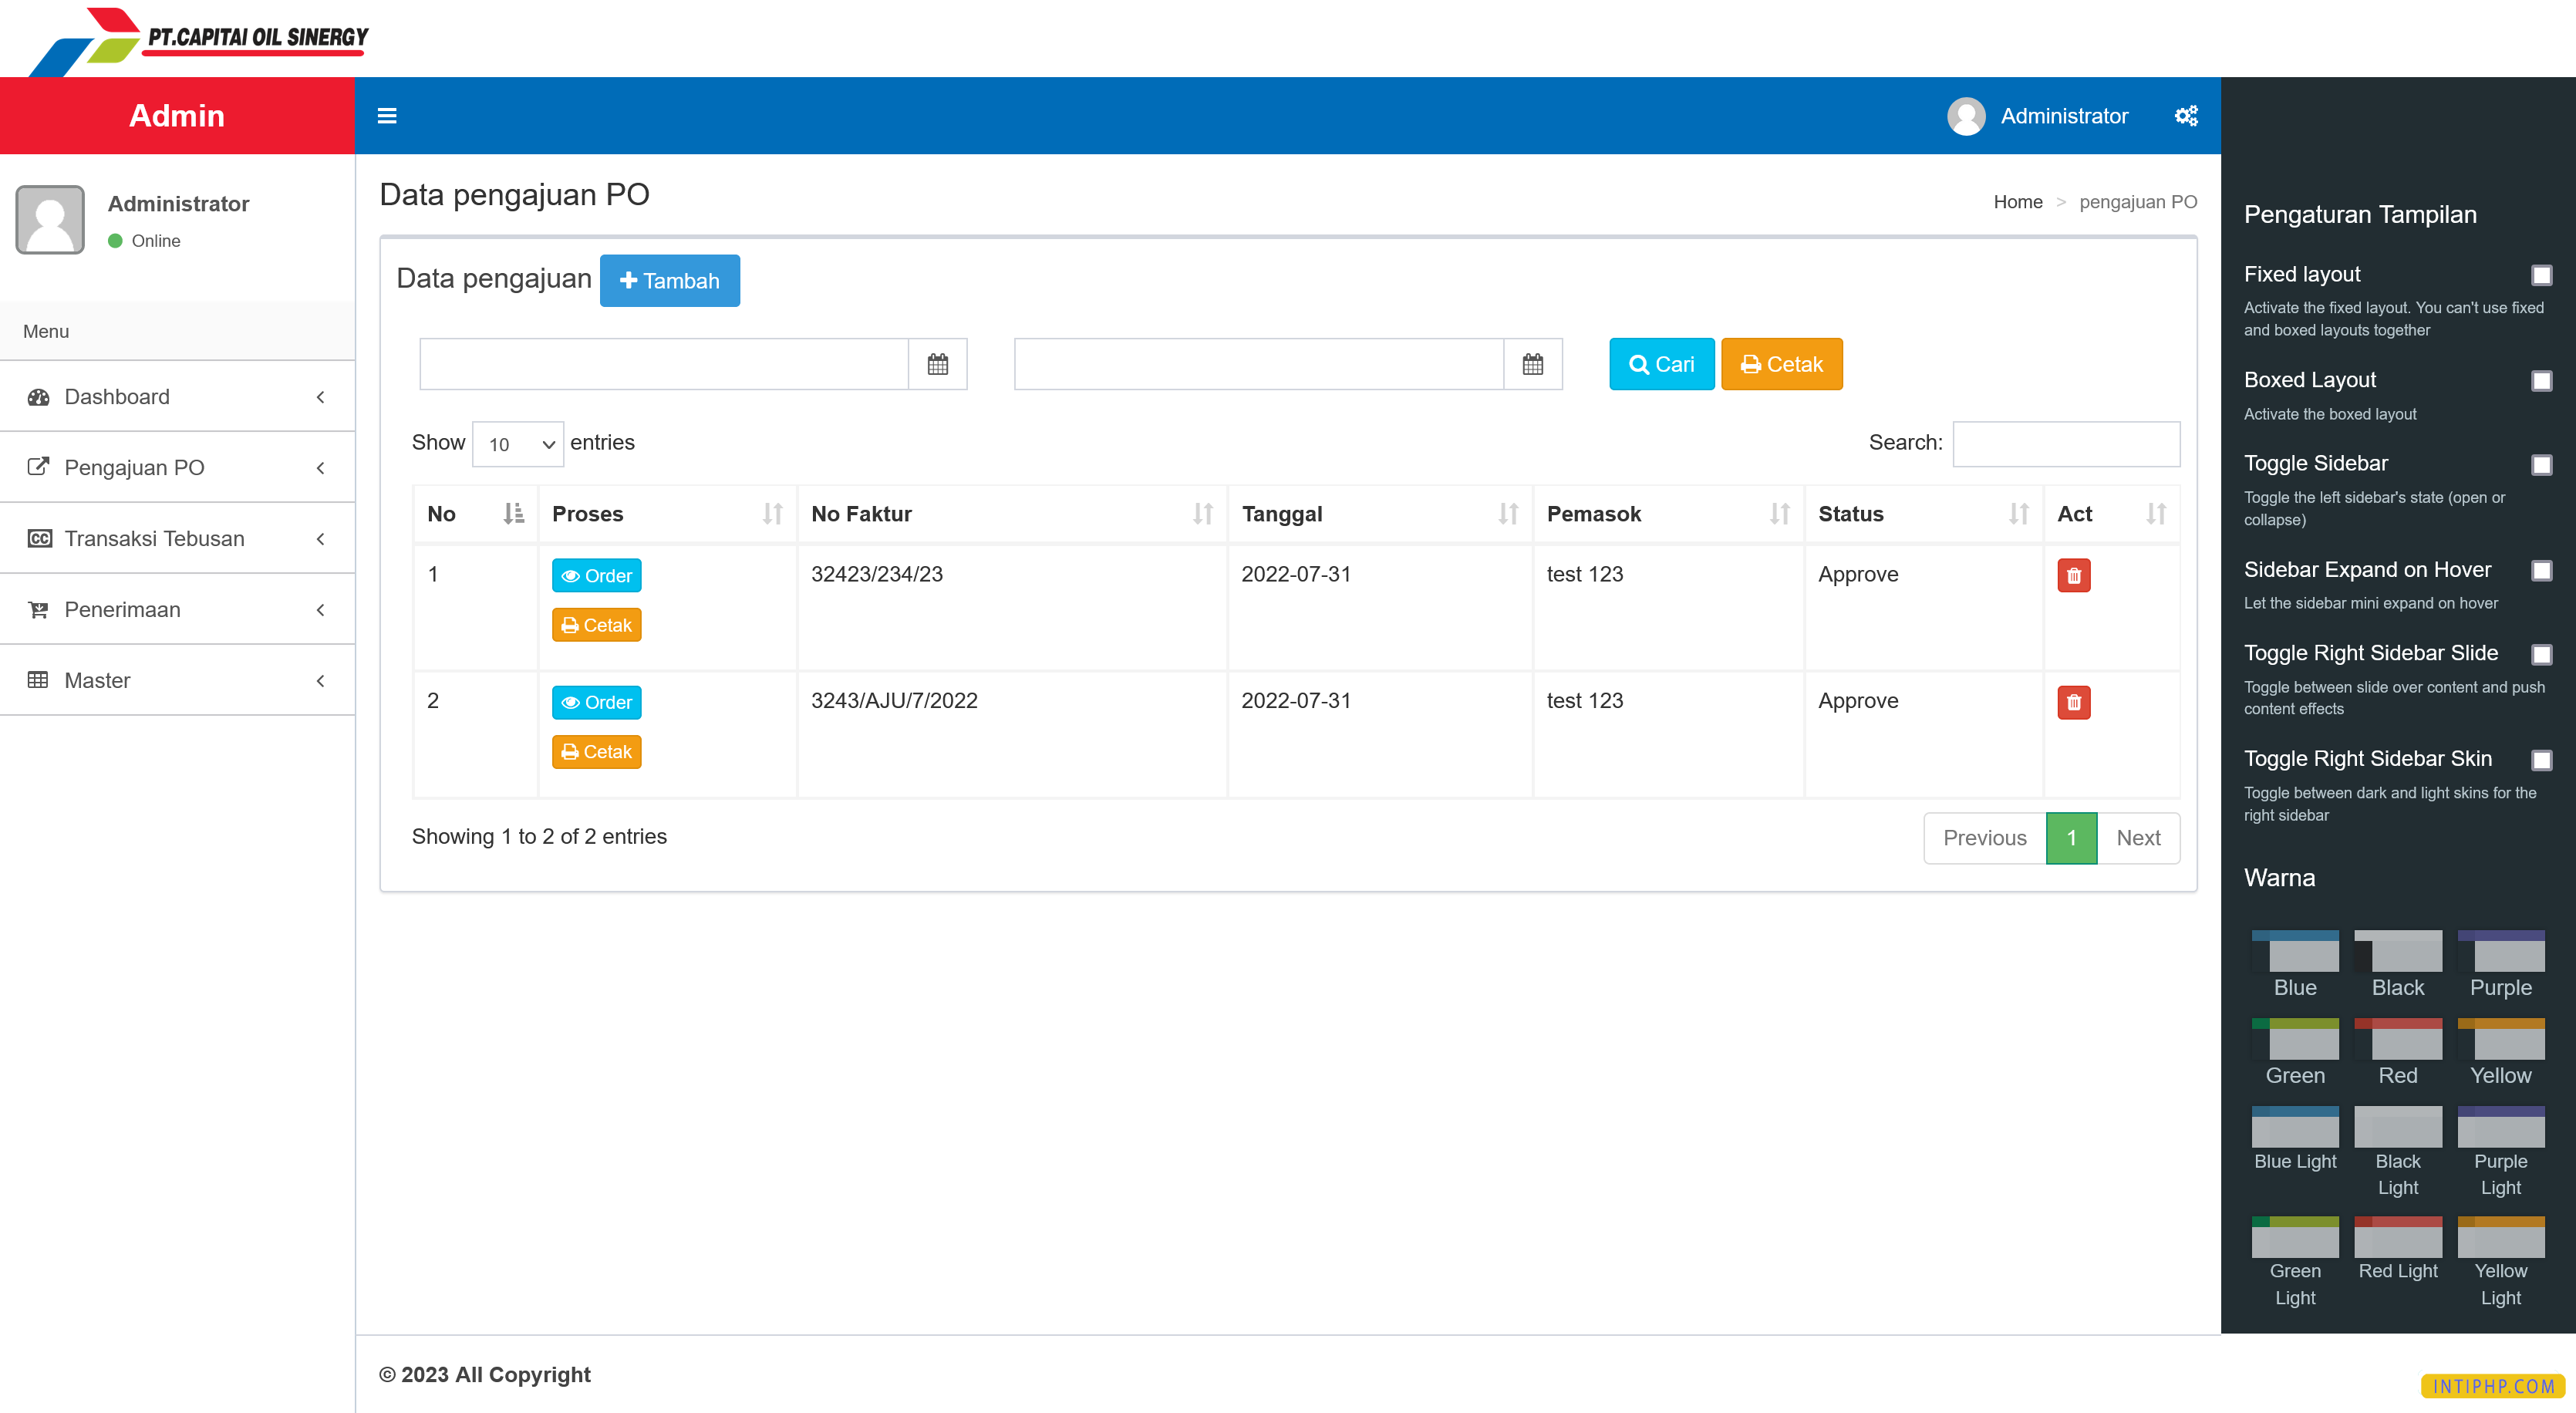
Task: Open the Show entries count dropdown
Action: pyautogui.click(x=518, y=444)
